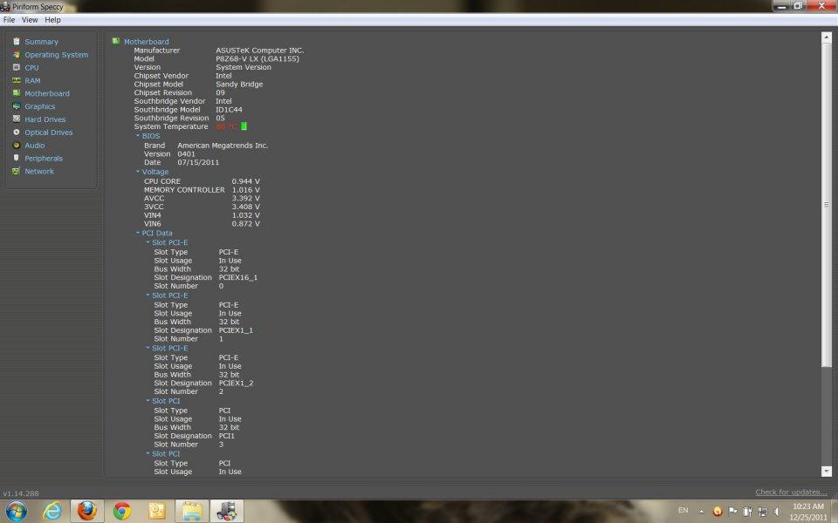Click the System Temperature label
838x523 pixels.
[x=171, y=126]
